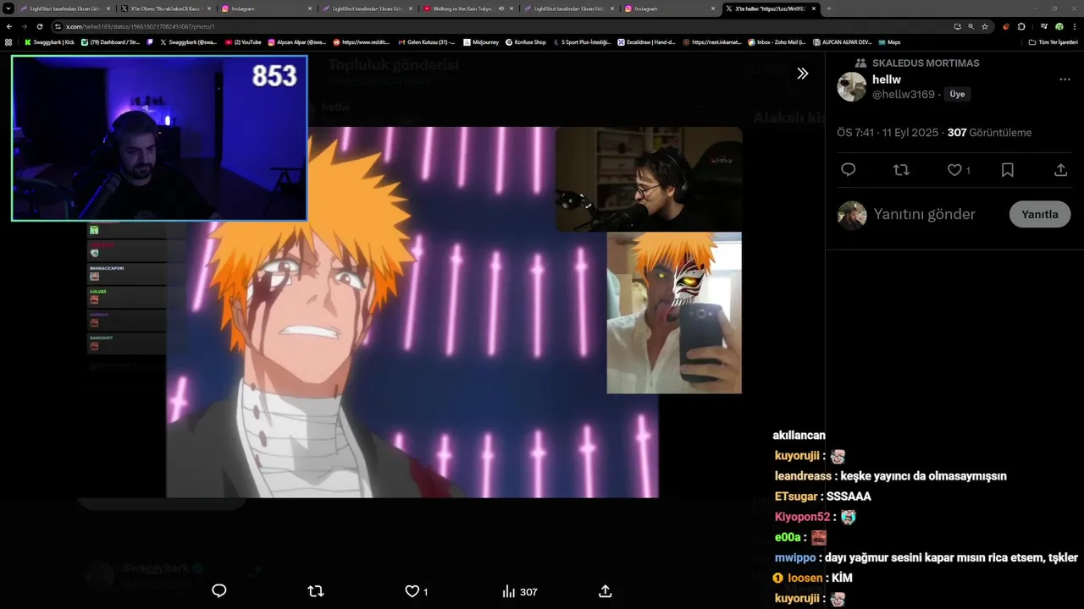This screenshot has width=1084, height=609.
Task: Click the chat username 'mwippo'
Action: click(795, 557)
